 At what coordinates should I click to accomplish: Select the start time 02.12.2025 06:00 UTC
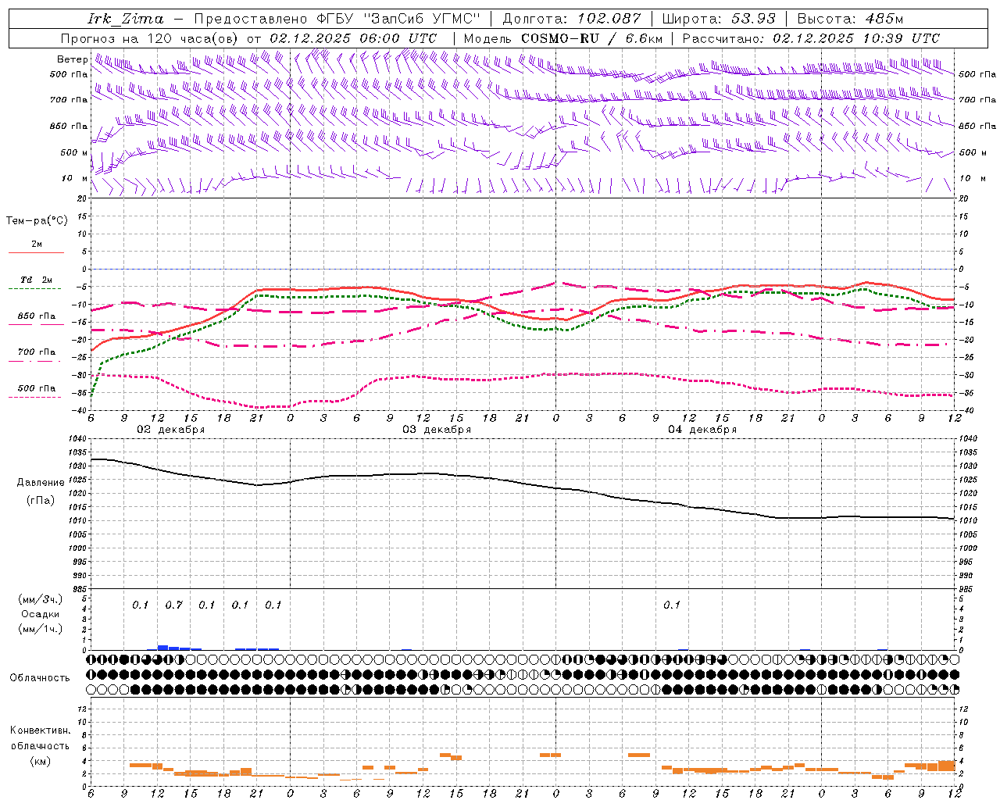pyautogui.click(x=353, y=37)
